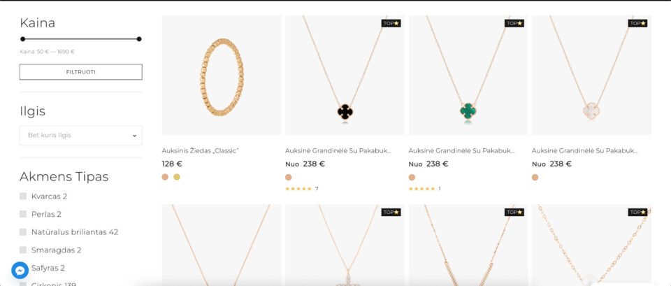
Task: Click TOP badge on cross pendant necklace
Action: (391, 213)
